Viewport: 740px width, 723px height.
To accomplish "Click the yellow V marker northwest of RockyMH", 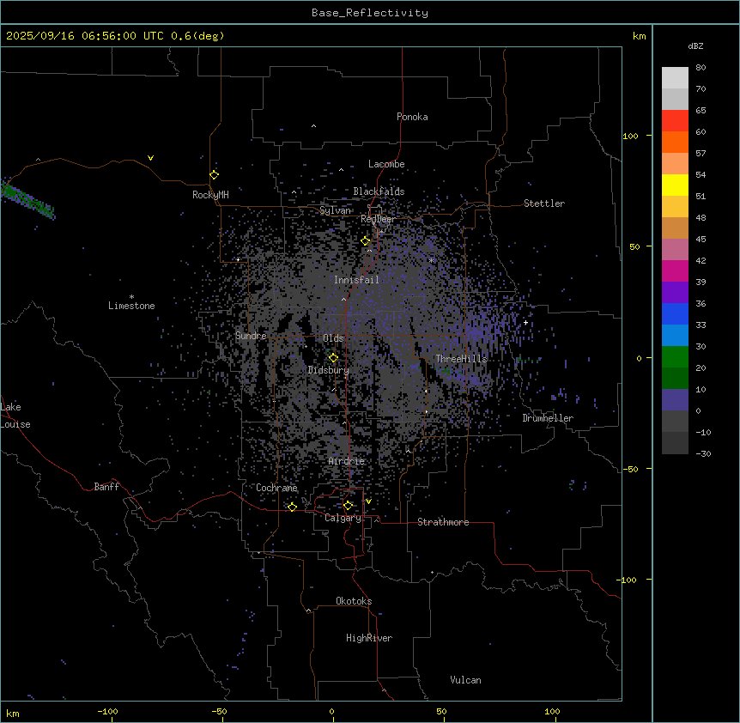I will coord(150,158).
